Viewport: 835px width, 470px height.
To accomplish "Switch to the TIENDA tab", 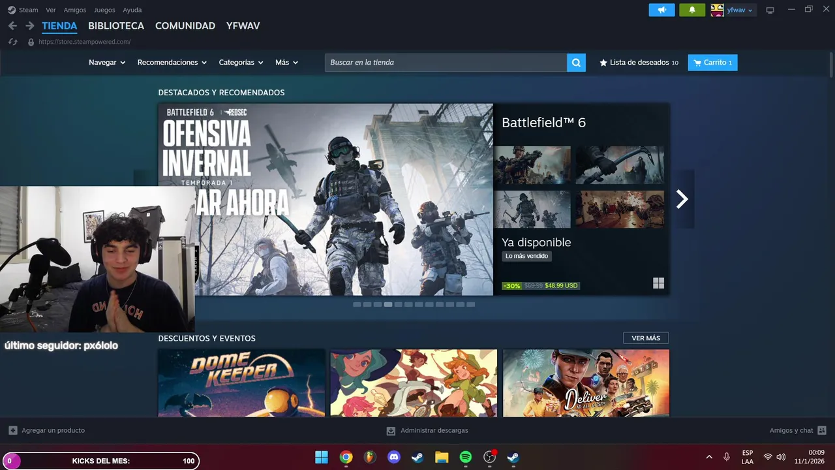I will 59,26.
